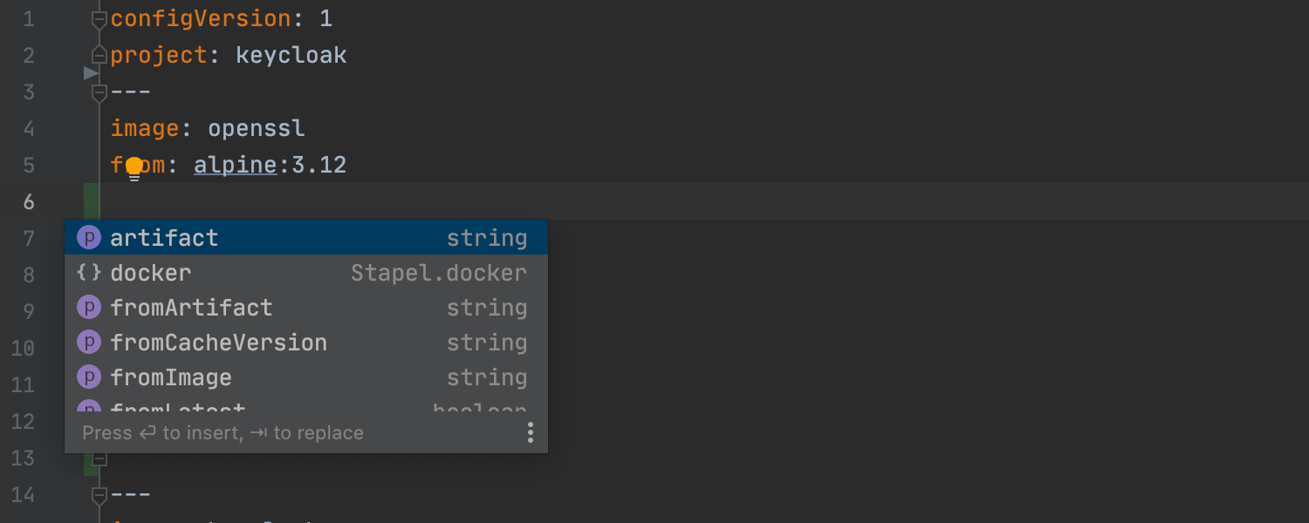Click the property icon beside fromImage
Viewport: 1309px width, 523px height.
tap(89, 377)
